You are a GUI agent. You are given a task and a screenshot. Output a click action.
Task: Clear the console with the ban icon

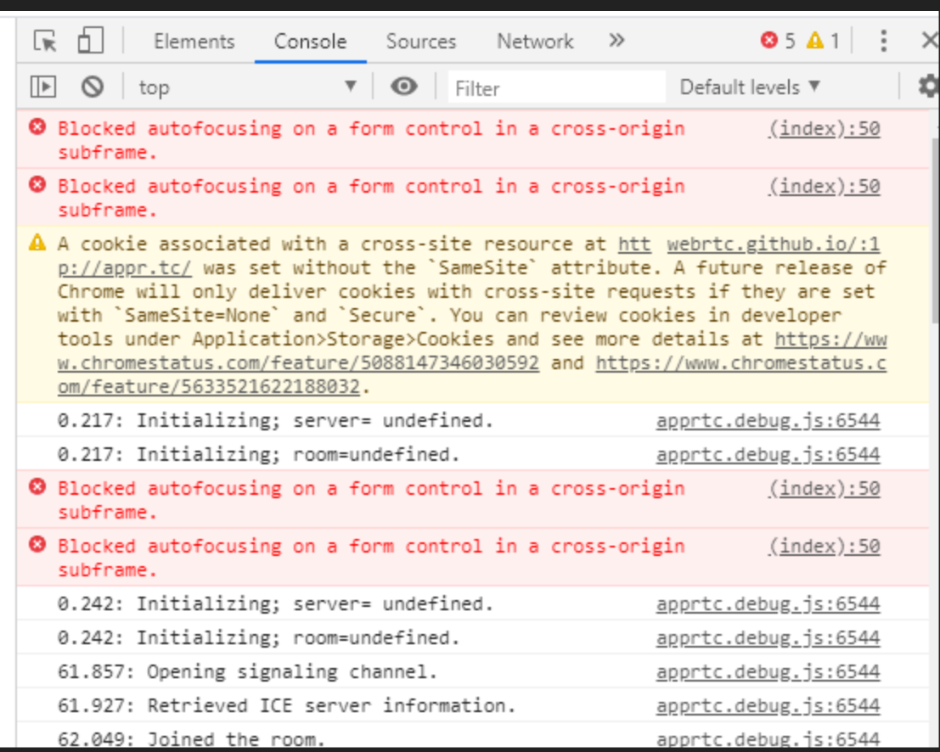(93, 87)
